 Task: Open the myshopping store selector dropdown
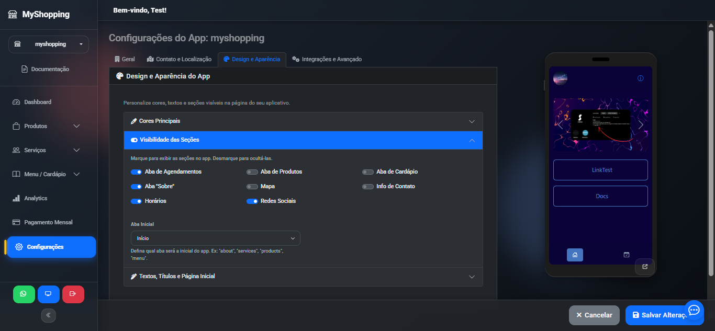coord(49,44)
